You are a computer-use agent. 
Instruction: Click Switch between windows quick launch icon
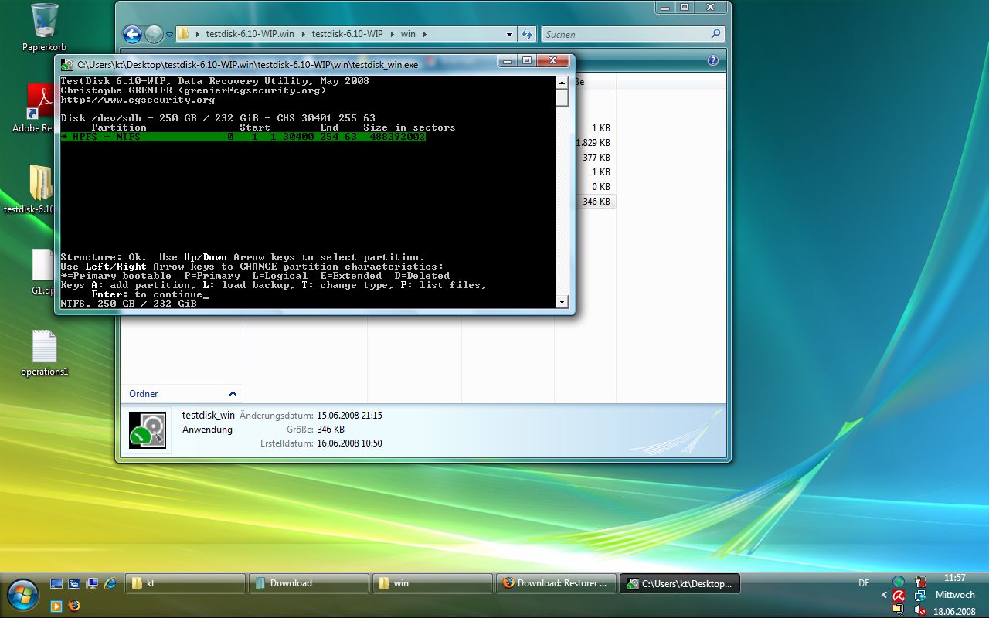74,583
